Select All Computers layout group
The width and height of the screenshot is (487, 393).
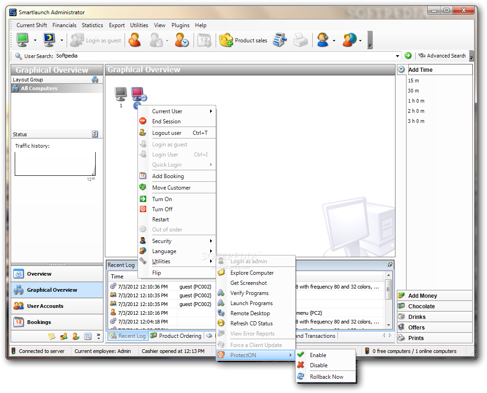[57, 88]
